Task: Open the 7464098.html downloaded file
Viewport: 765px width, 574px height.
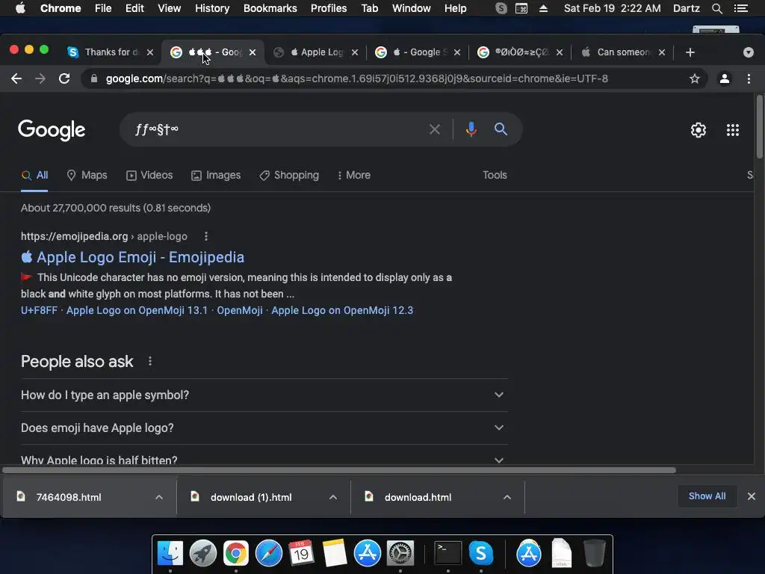Action: pyautogui.click(x=68, y=497)
